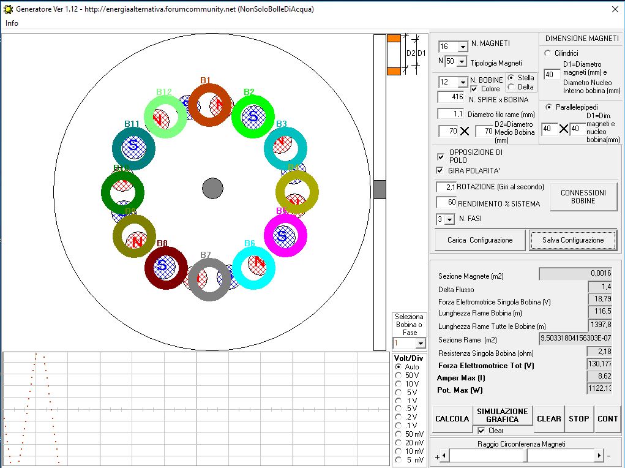625x468 pixels.
Task: Click the app icon in title bar
Action: 8,9
